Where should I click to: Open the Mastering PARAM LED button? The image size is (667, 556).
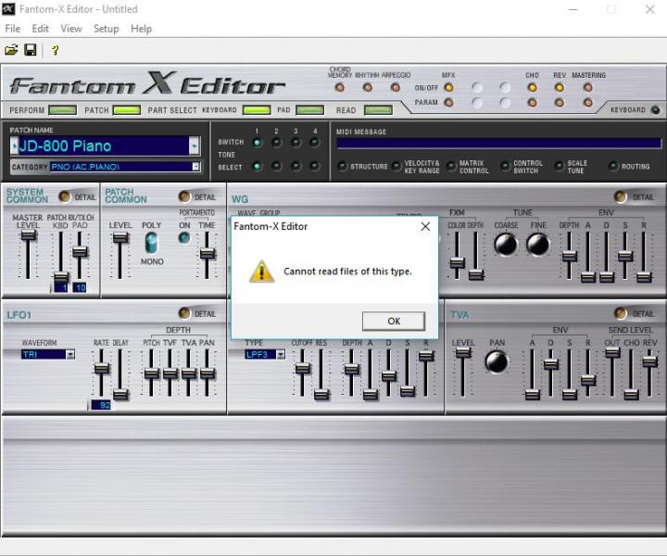[588, 103]
